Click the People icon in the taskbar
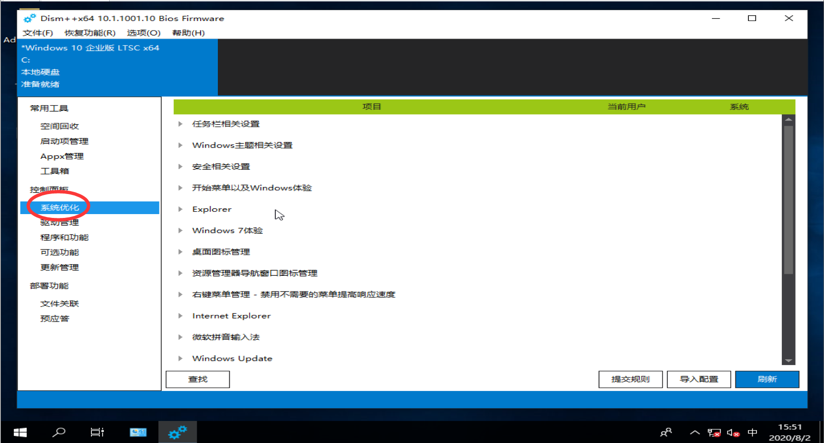The height and width of the screenshot is (443, 824). coord(666,433)
